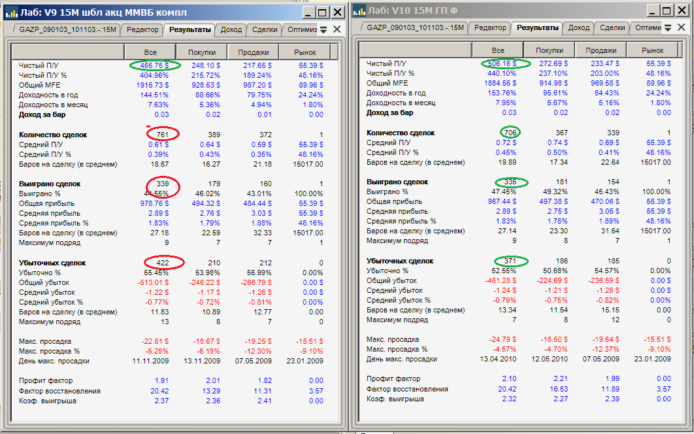
Task: Open the Редактор tab in the V10 window
Action: 490,27
